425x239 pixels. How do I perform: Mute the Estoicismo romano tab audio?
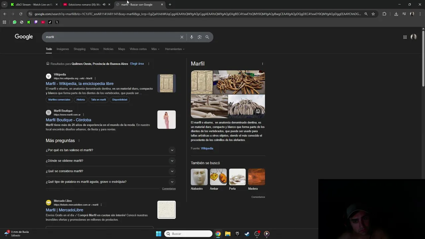(104, 5)
